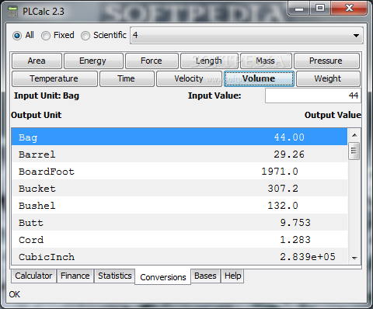Click the Weight category button

pyautogui.click(x=328, y=78)
